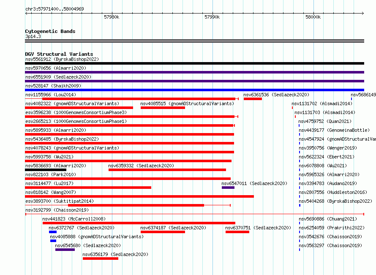Open variant nsv5993758 (Wu2021) label

[x=49, y=157]
